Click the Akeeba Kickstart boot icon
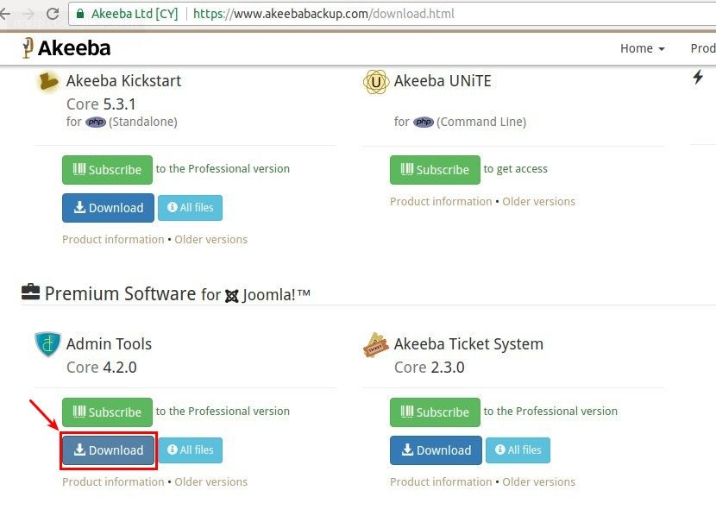Image resolution: width=716 pixels, height=522 pixels. coord(48,81)
